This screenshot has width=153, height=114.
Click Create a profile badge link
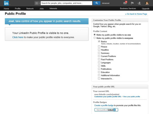104,105
